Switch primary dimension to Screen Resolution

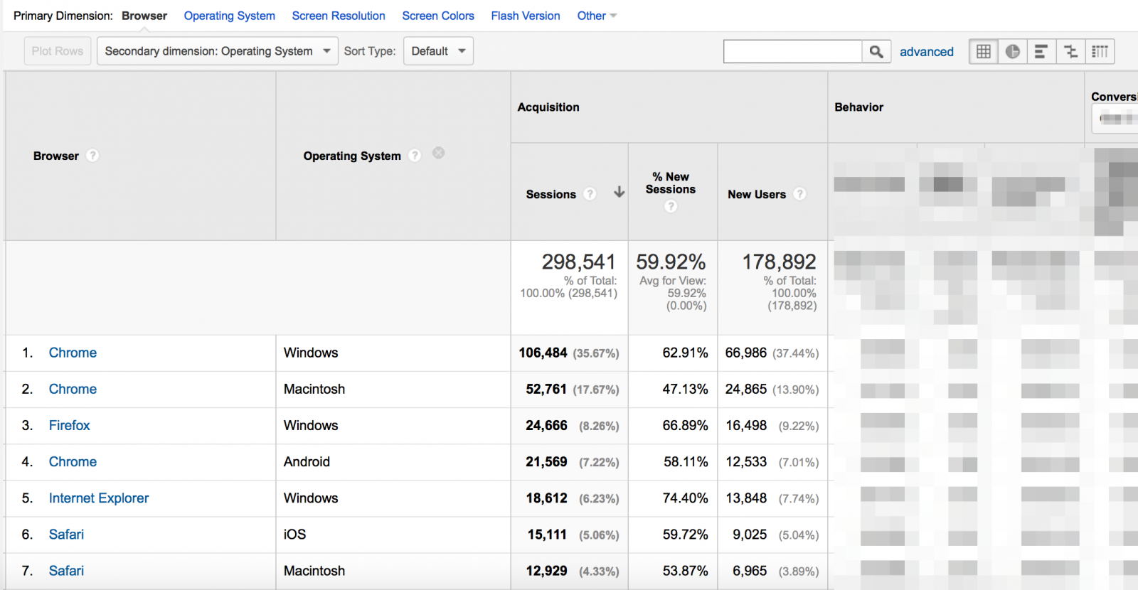click(339, 16)
